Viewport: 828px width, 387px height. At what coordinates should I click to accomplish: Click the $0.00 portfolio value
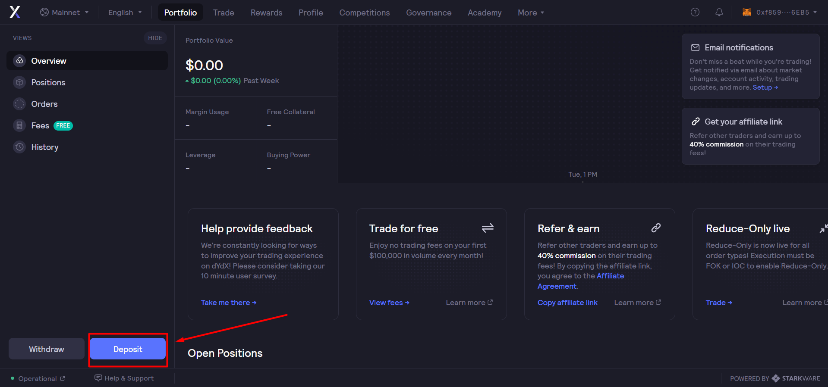pos(204,66)
